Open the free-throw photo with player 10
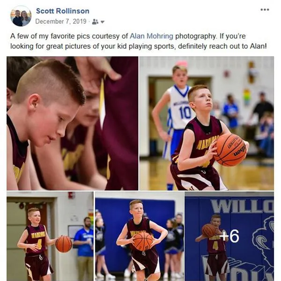 tap(207, 123)
